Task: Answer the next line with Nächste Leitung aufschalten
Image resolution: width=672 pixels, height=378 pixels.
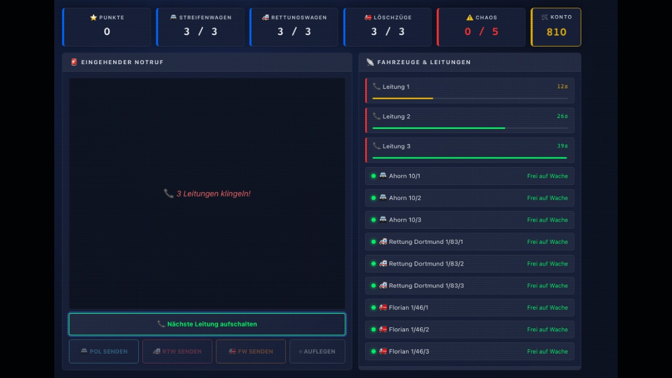Action: [x=207, y=324]
